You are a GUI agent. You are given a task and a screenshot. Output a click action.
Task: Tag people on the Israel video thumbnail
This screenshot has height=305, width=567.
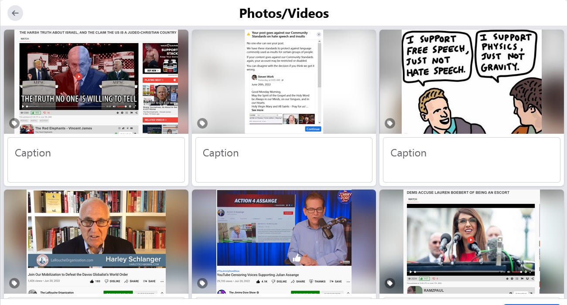point(14,124)
